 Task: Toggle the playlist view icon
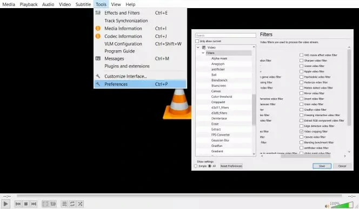(x=64, y=204)
